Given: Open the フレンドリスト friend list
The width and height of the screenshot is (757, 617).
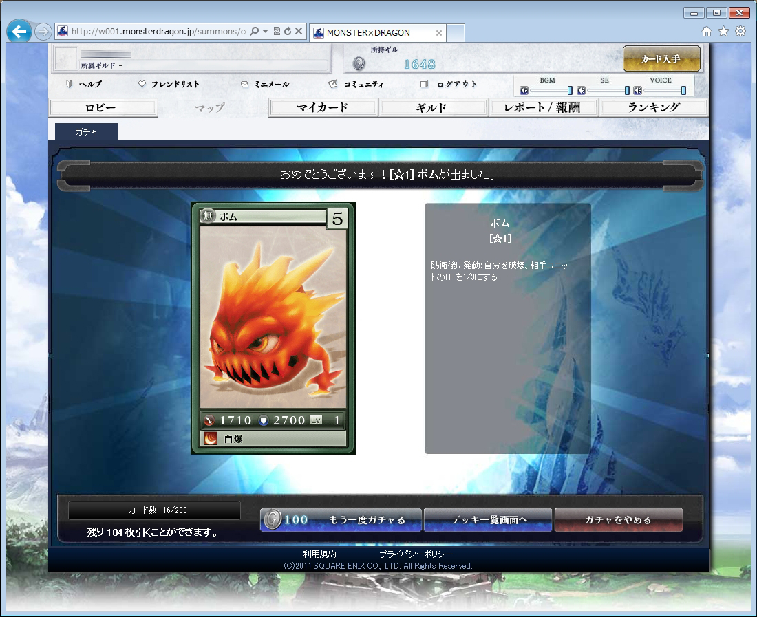Looking at the screenshot, I should coord(175,84).
